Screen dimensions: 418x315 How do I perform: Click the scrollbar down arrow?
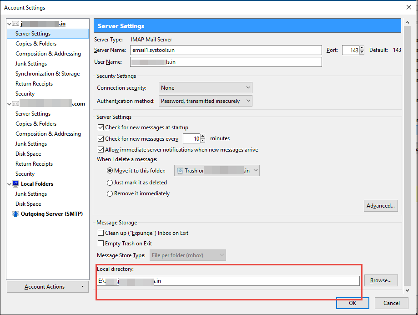tap(407, 290)
